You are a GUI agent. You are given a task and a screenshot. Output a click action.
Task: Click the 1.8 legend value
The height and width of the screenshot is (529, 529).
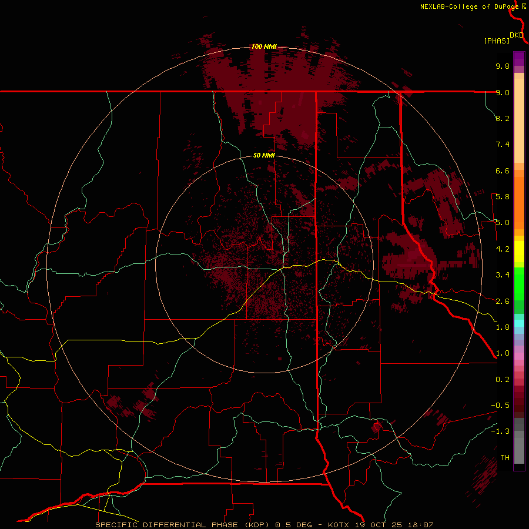(x=503, y=327)
